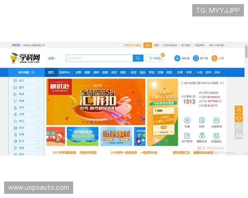Click the grey bottom floating sidebar icon
The height and width of the screenshot is (198, 248).
coord(238,135)
